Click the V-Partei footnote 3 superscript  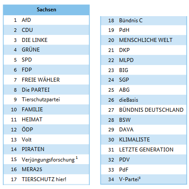click(x=140, y=178)
